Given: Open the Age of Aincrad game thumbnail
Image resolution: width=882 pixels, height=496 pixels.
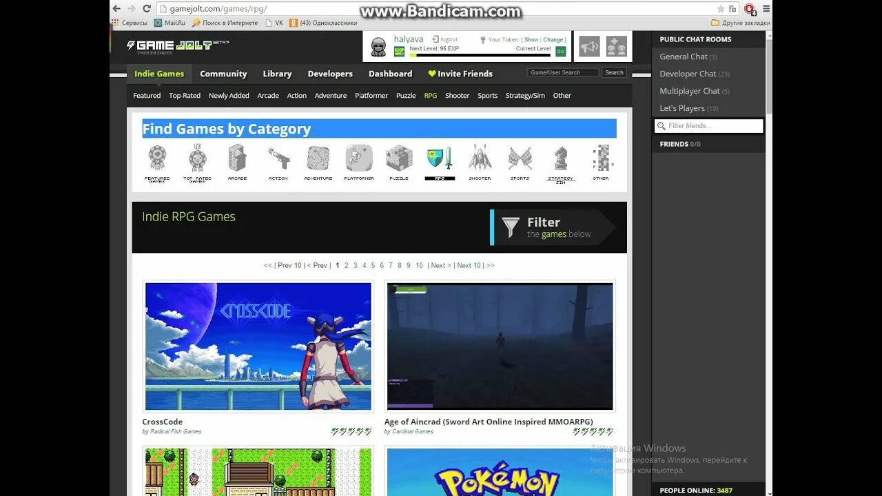Looking at the screenshot, I should pyautogui.click(x=500, y=347).
